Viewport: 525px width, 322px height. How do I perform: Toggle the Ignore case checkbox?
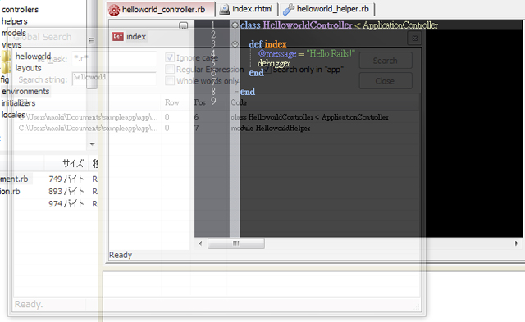coord(170,57)
